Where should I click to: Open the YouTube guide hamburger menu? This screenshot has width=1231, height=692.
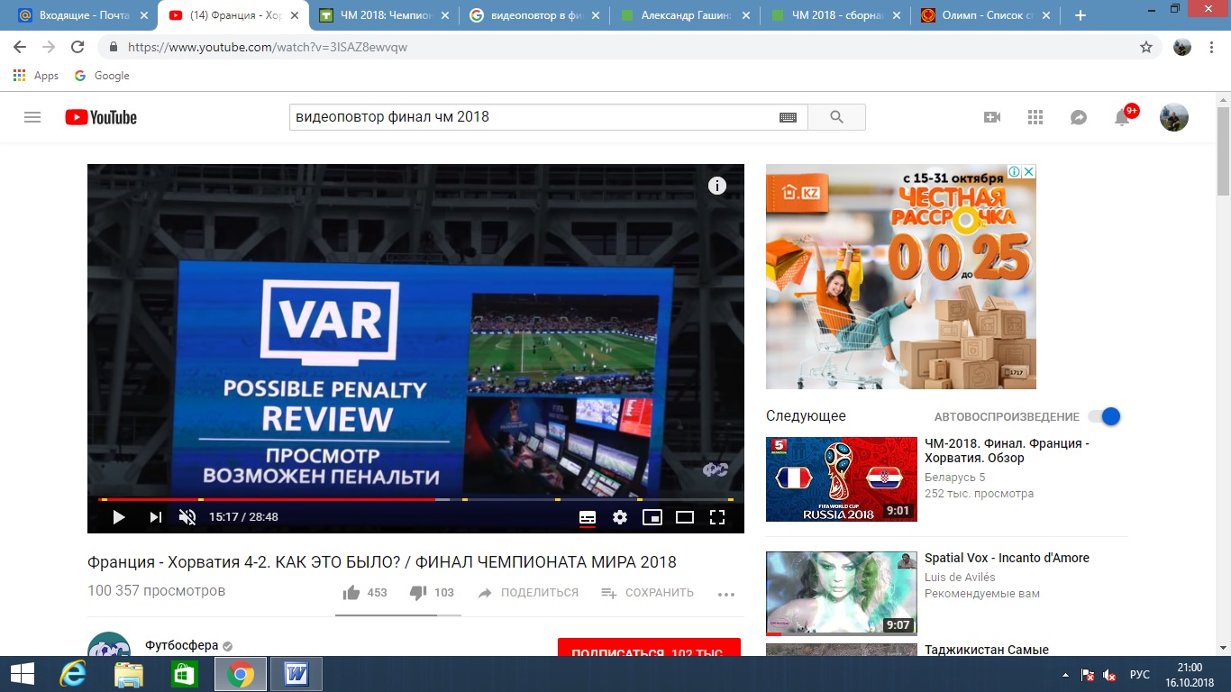click(x=32, y=117)
